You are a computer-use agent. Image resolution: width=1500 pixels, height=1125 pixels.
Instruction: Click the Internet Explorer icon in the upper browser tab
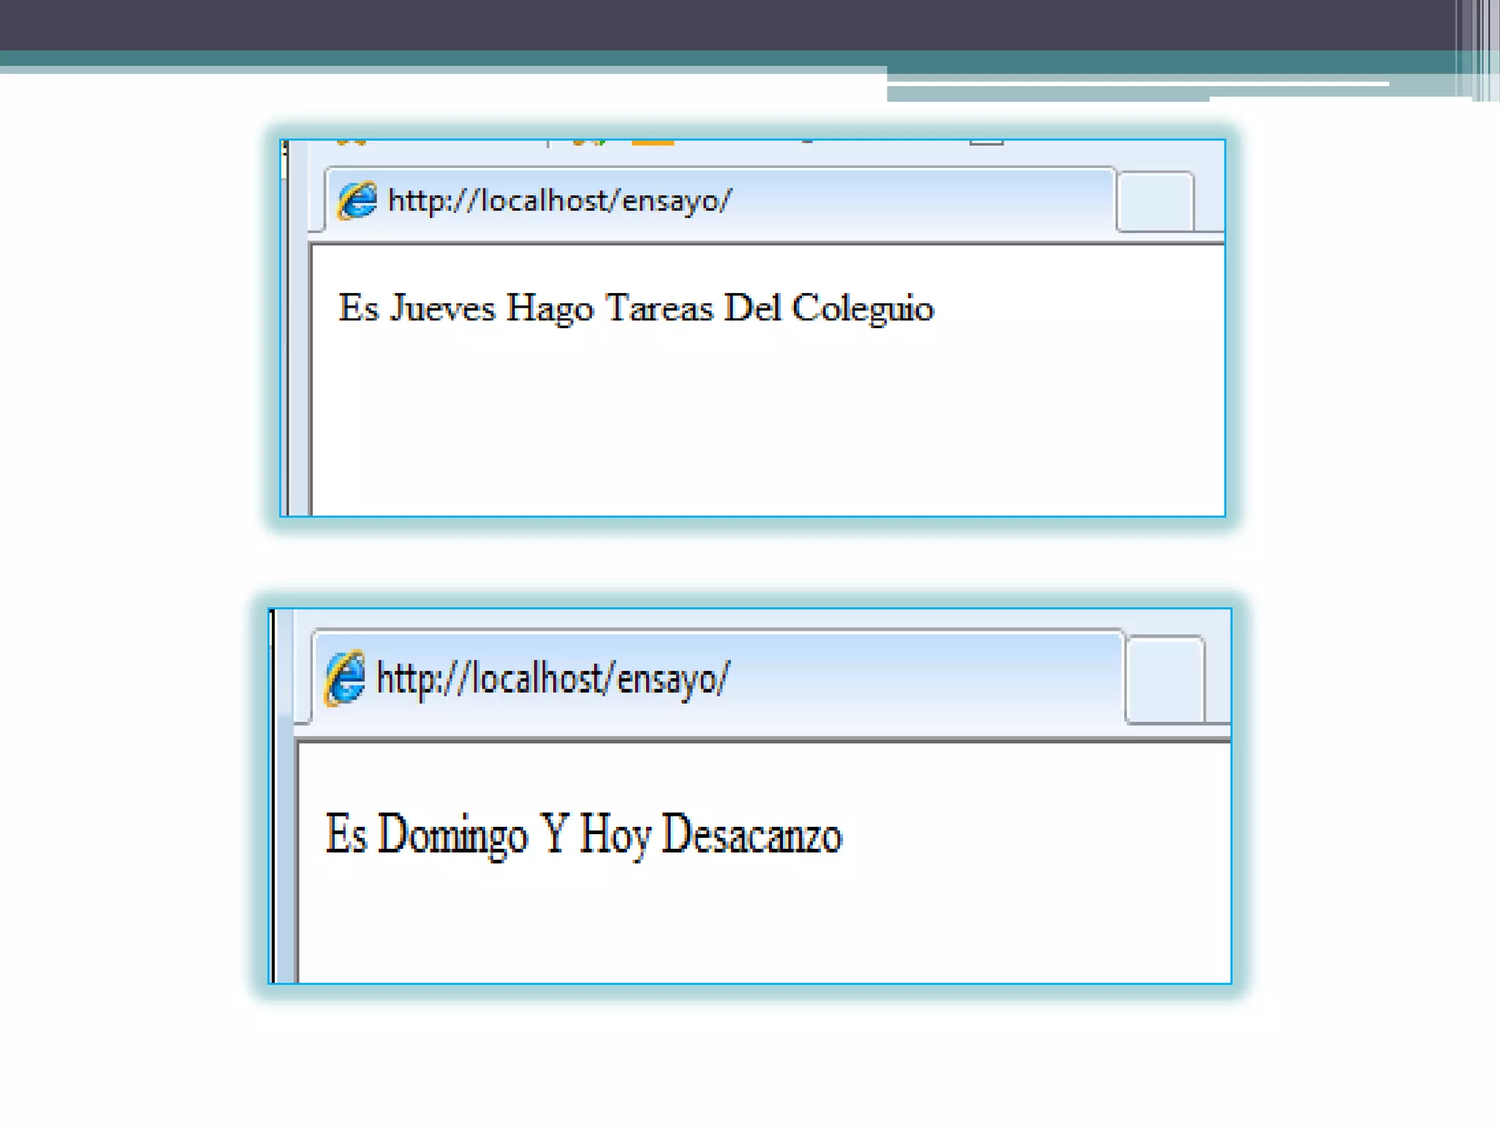[357, 200]
